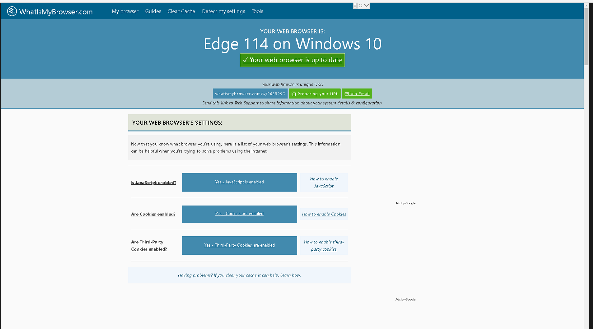Open the Guides menu
Screen dimensions: 593x329
pos(153,11)
